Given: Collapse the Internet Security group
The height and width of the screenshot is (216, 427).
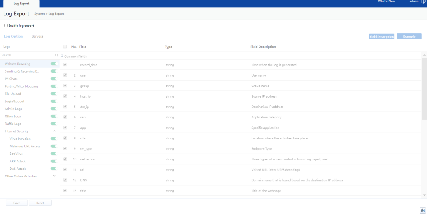Looking at the screenshot, I should click(54, 131).
